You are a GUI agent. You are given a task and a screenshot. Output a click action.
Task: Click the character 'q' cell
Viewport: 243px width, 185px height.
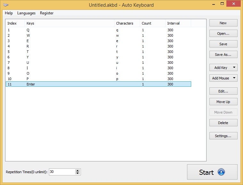click(x=117, y=30)
